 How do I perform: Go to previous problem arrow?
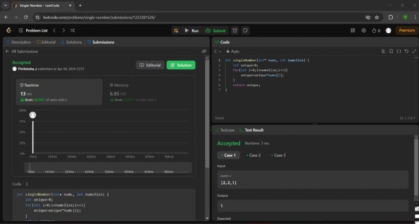pos(54,30)
